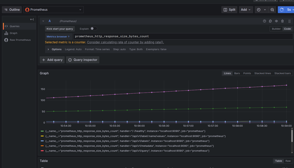Select Queries in the outline
Image resolution: width=294 pixels, height=168 pixels.
(x=19, y=26)
